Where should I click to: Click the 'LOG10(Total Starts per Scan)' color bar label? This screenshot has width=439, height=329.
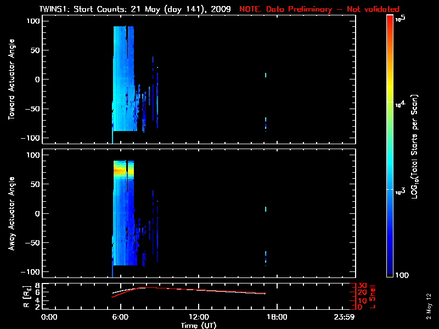(419, 148)
